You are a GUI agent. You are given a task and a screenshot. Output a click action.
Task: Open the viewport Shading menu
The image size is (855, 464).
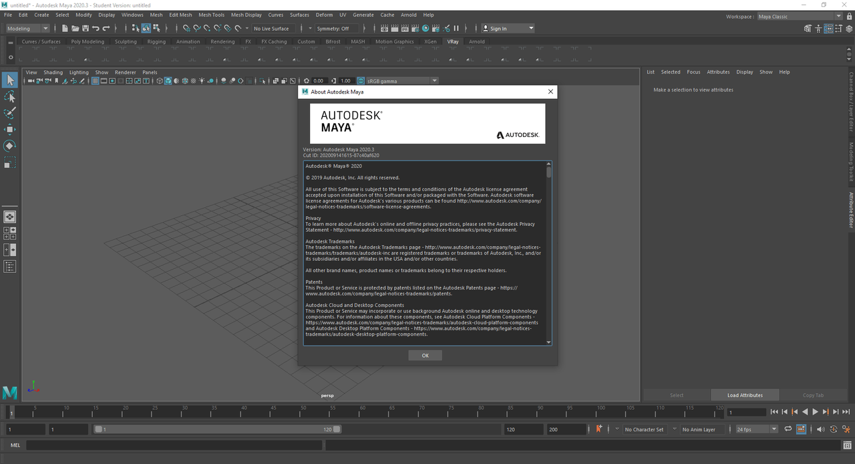click(x=53, y=72)
